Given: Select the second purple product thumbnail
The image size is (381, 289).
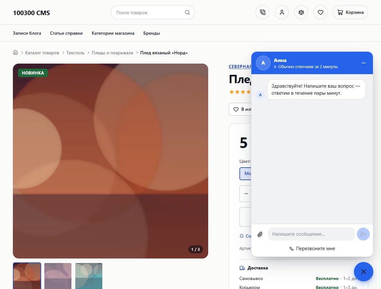Looking at the screenshot, I should [x=58, y=276].
